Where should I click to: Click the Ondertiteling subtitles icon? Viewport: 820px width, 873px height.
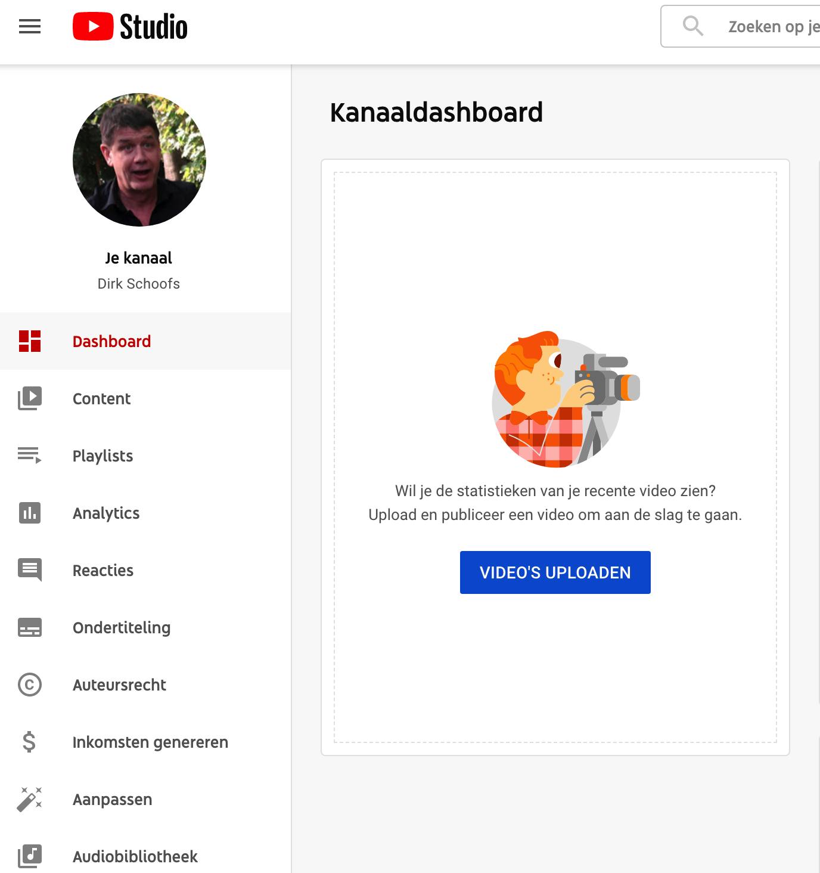pyautogui.click(x=30, y=627)
